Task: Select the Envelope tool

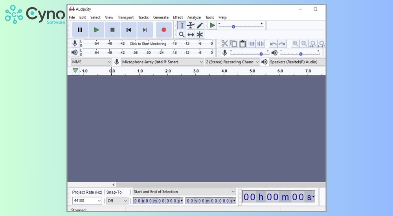Action: tap(191, 25)
